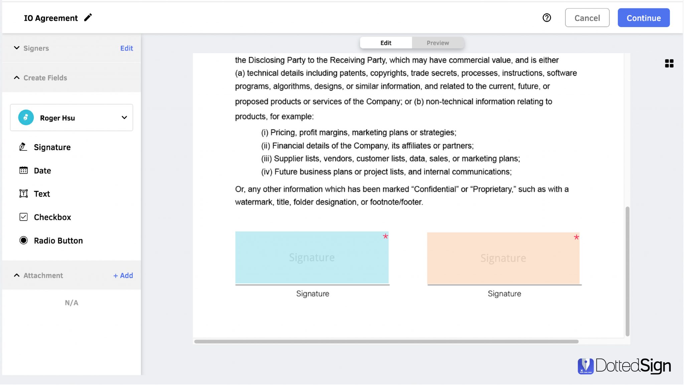Select the Radio Button field tool
Screen dimensions: 684x385
(x=58, y=240)
